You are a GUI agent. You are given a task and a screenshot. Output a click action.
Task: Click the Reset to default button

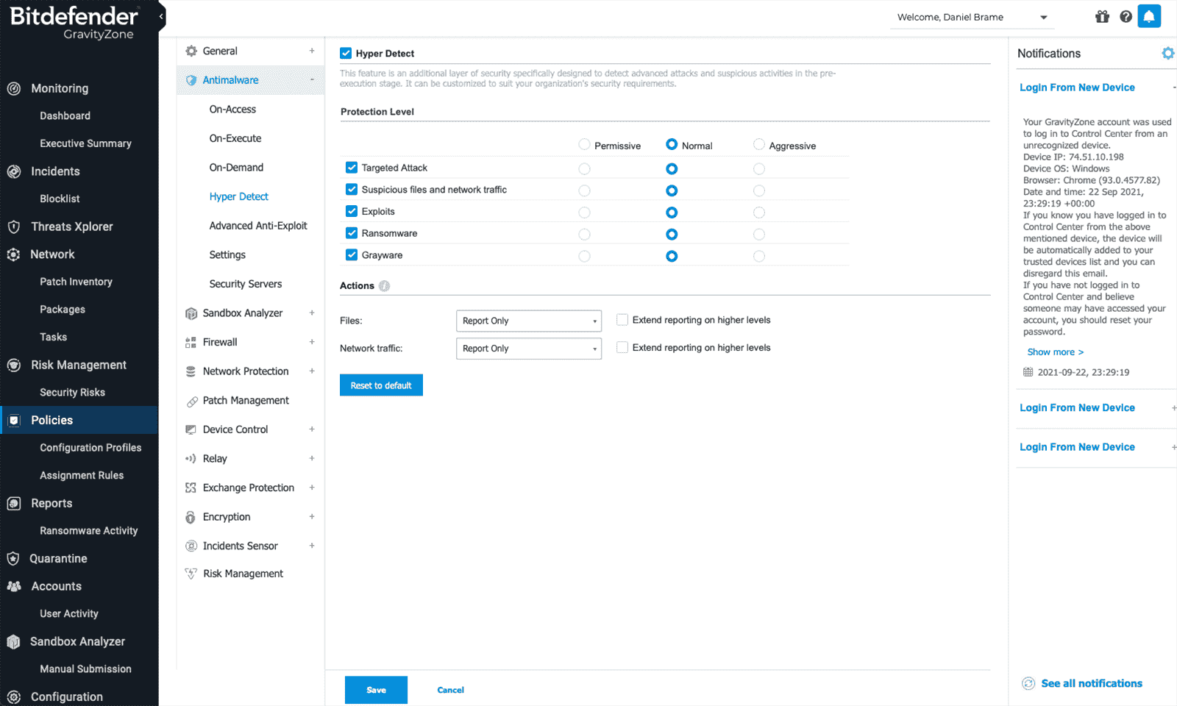(x=381, y=385)
